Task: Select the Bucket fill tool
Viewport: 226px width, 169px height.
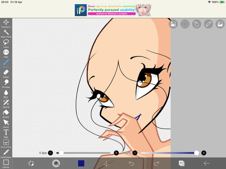Action: click(x=6, y=114)
